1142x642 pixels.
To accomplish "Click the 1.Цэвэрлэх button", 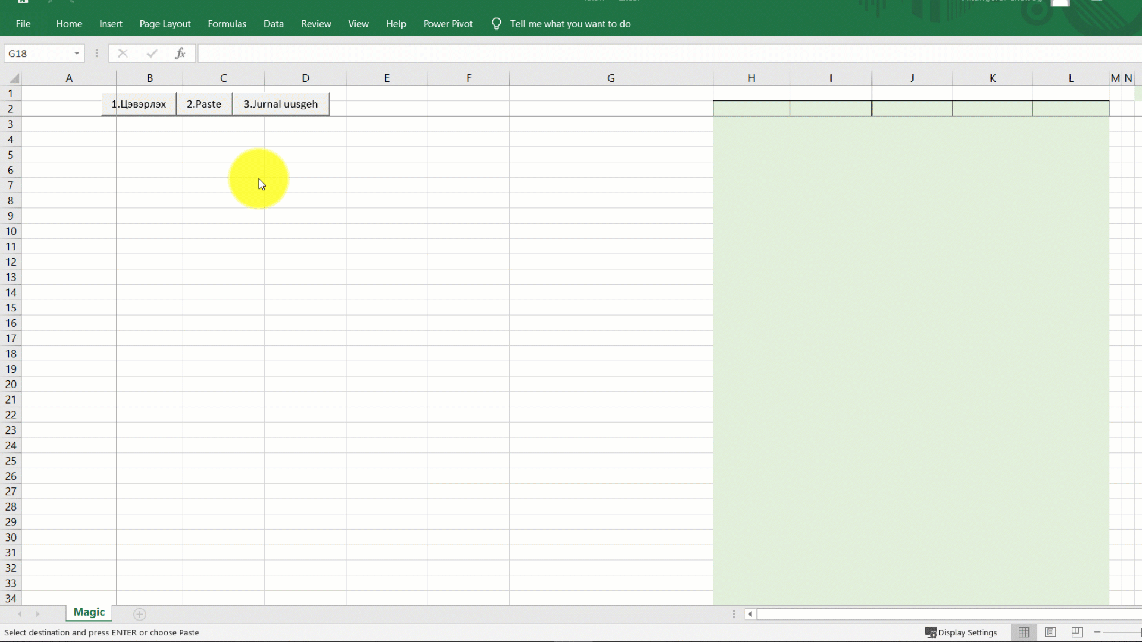I will pyautogui.click(x=139, y=104).
